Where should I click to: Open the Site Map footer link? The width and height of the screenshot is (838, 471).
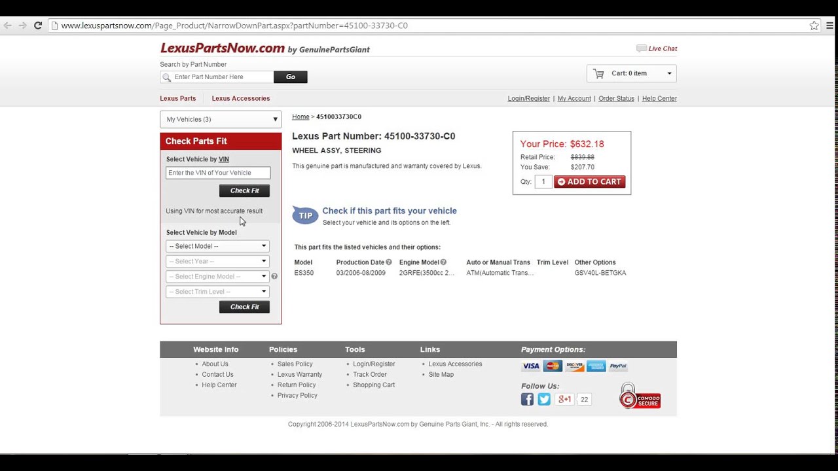tap(441, 375)
